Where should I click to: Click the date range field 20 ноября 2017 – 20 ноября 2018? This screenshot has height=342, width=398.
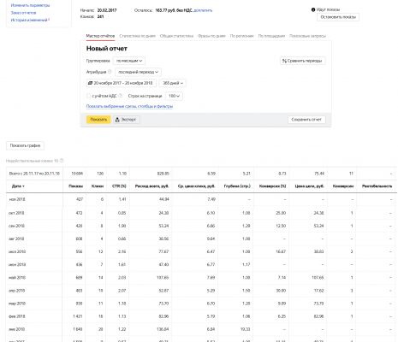pos(122,83)
